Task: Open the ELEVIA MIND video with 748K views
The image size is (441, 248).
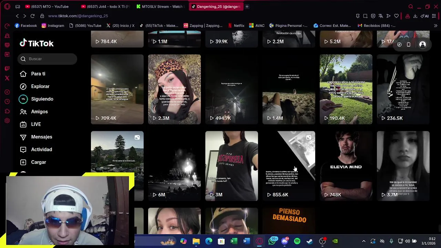Action: (x=346, y=166)
